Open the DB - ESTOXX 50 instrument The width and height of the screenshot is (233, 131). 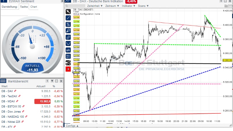11,106
